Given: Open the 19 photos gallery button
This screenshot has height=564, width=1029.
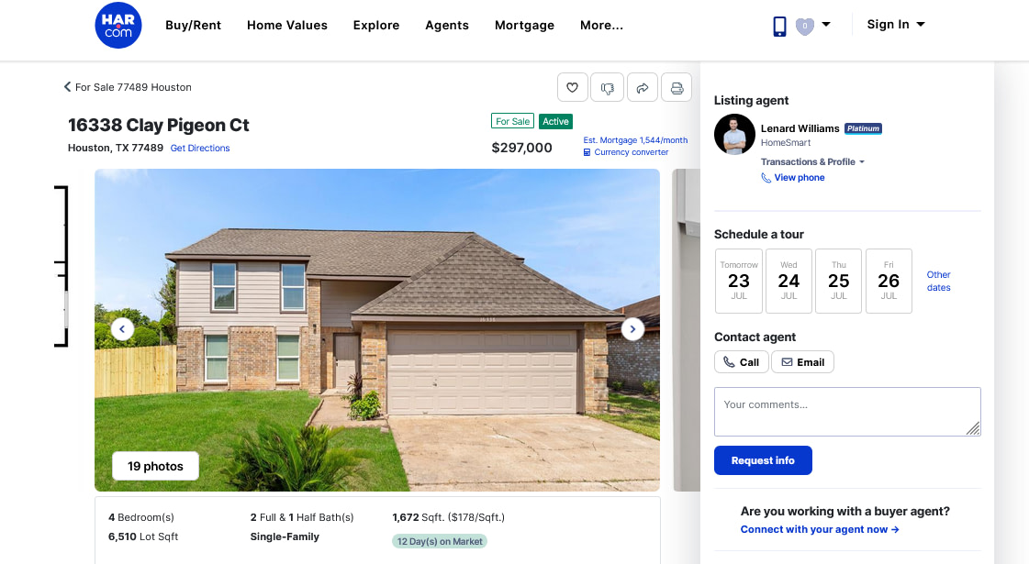Looking at the screenshot, I should tap(155, 466).
